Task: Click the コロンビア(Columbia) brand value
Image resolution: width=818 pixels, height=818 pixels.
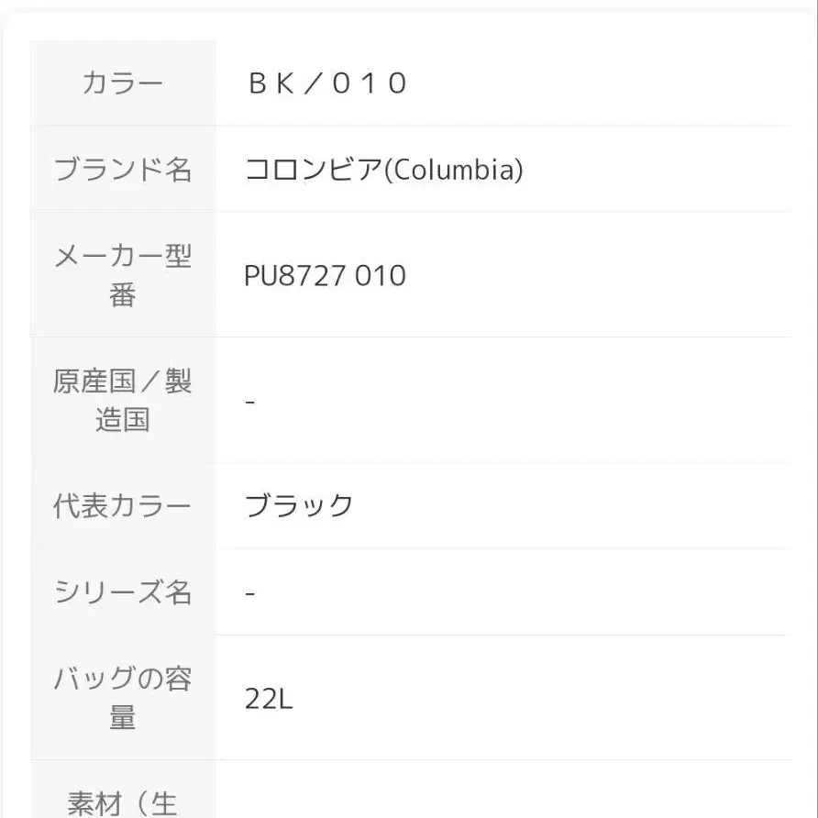Action: click(384, 170)
